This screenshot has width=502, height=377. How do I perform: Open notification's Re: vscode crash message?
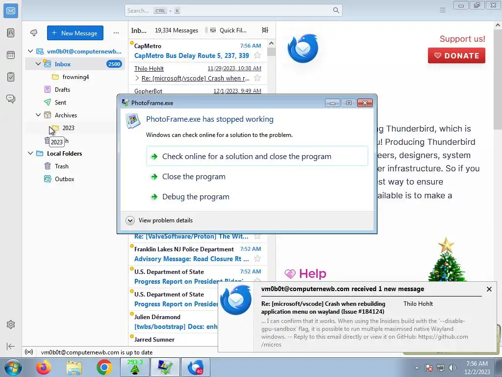pyautogui.click(x=323, y=307)
